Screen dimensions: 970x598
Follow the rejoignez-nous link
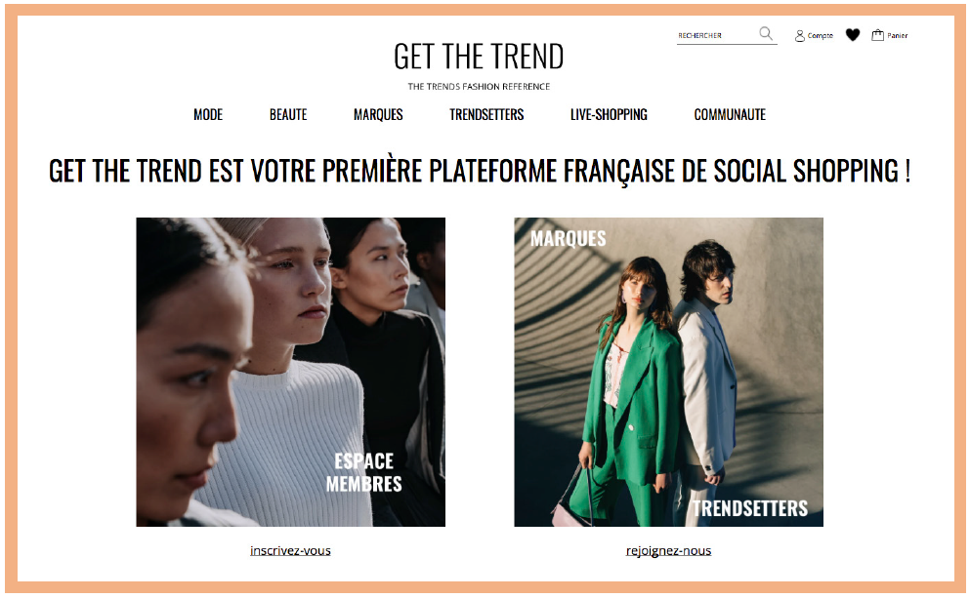coord(669,550)
